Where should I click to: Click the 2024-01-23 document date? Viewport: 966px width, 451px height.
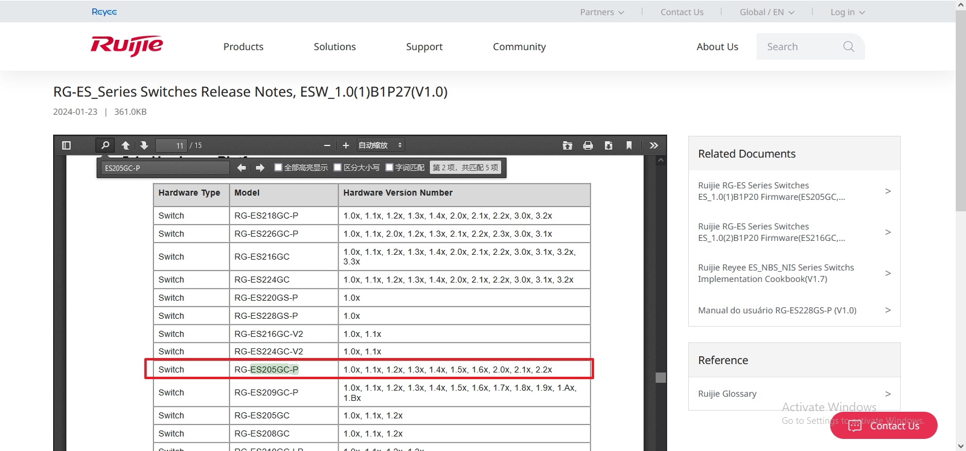(75, 112)
